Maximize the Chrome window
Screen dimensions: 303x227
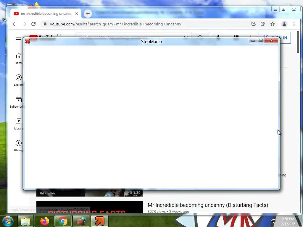[x=283, y=9]
